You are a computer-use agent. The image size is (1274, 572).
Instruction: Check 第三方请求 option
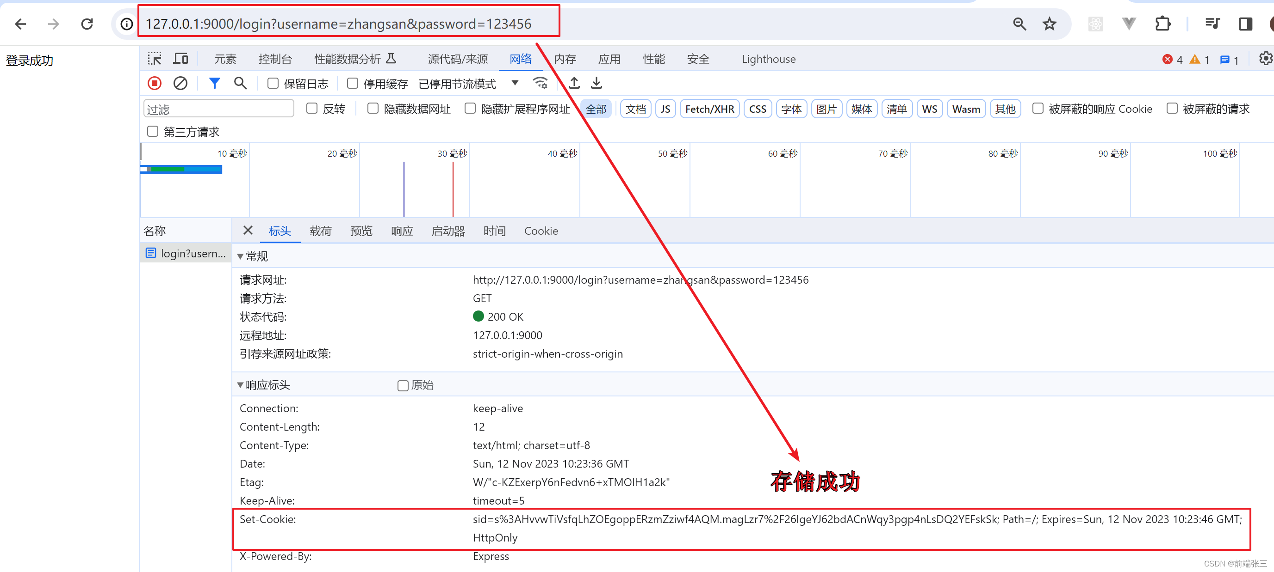pyautogui.click(x=153, y=131)
